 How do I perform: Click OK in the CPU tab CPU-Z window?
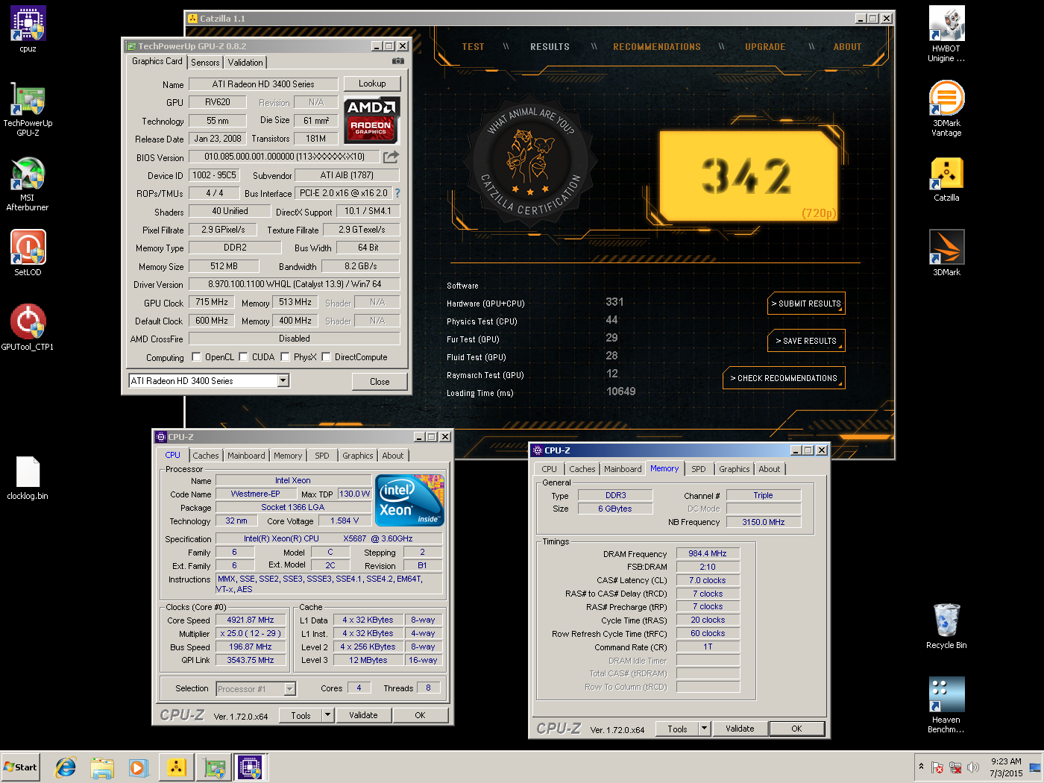pyautogui.click(x=420, y=715)
